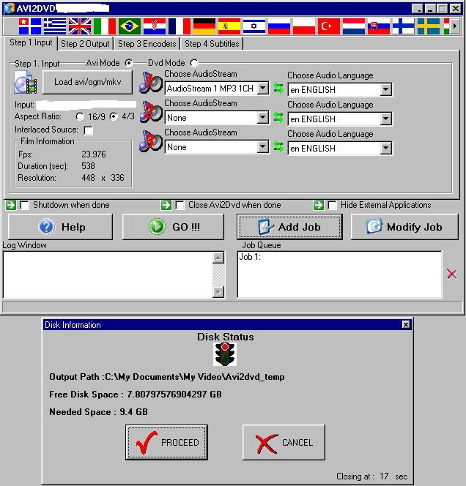Click Add Job button

click(289, 227)
